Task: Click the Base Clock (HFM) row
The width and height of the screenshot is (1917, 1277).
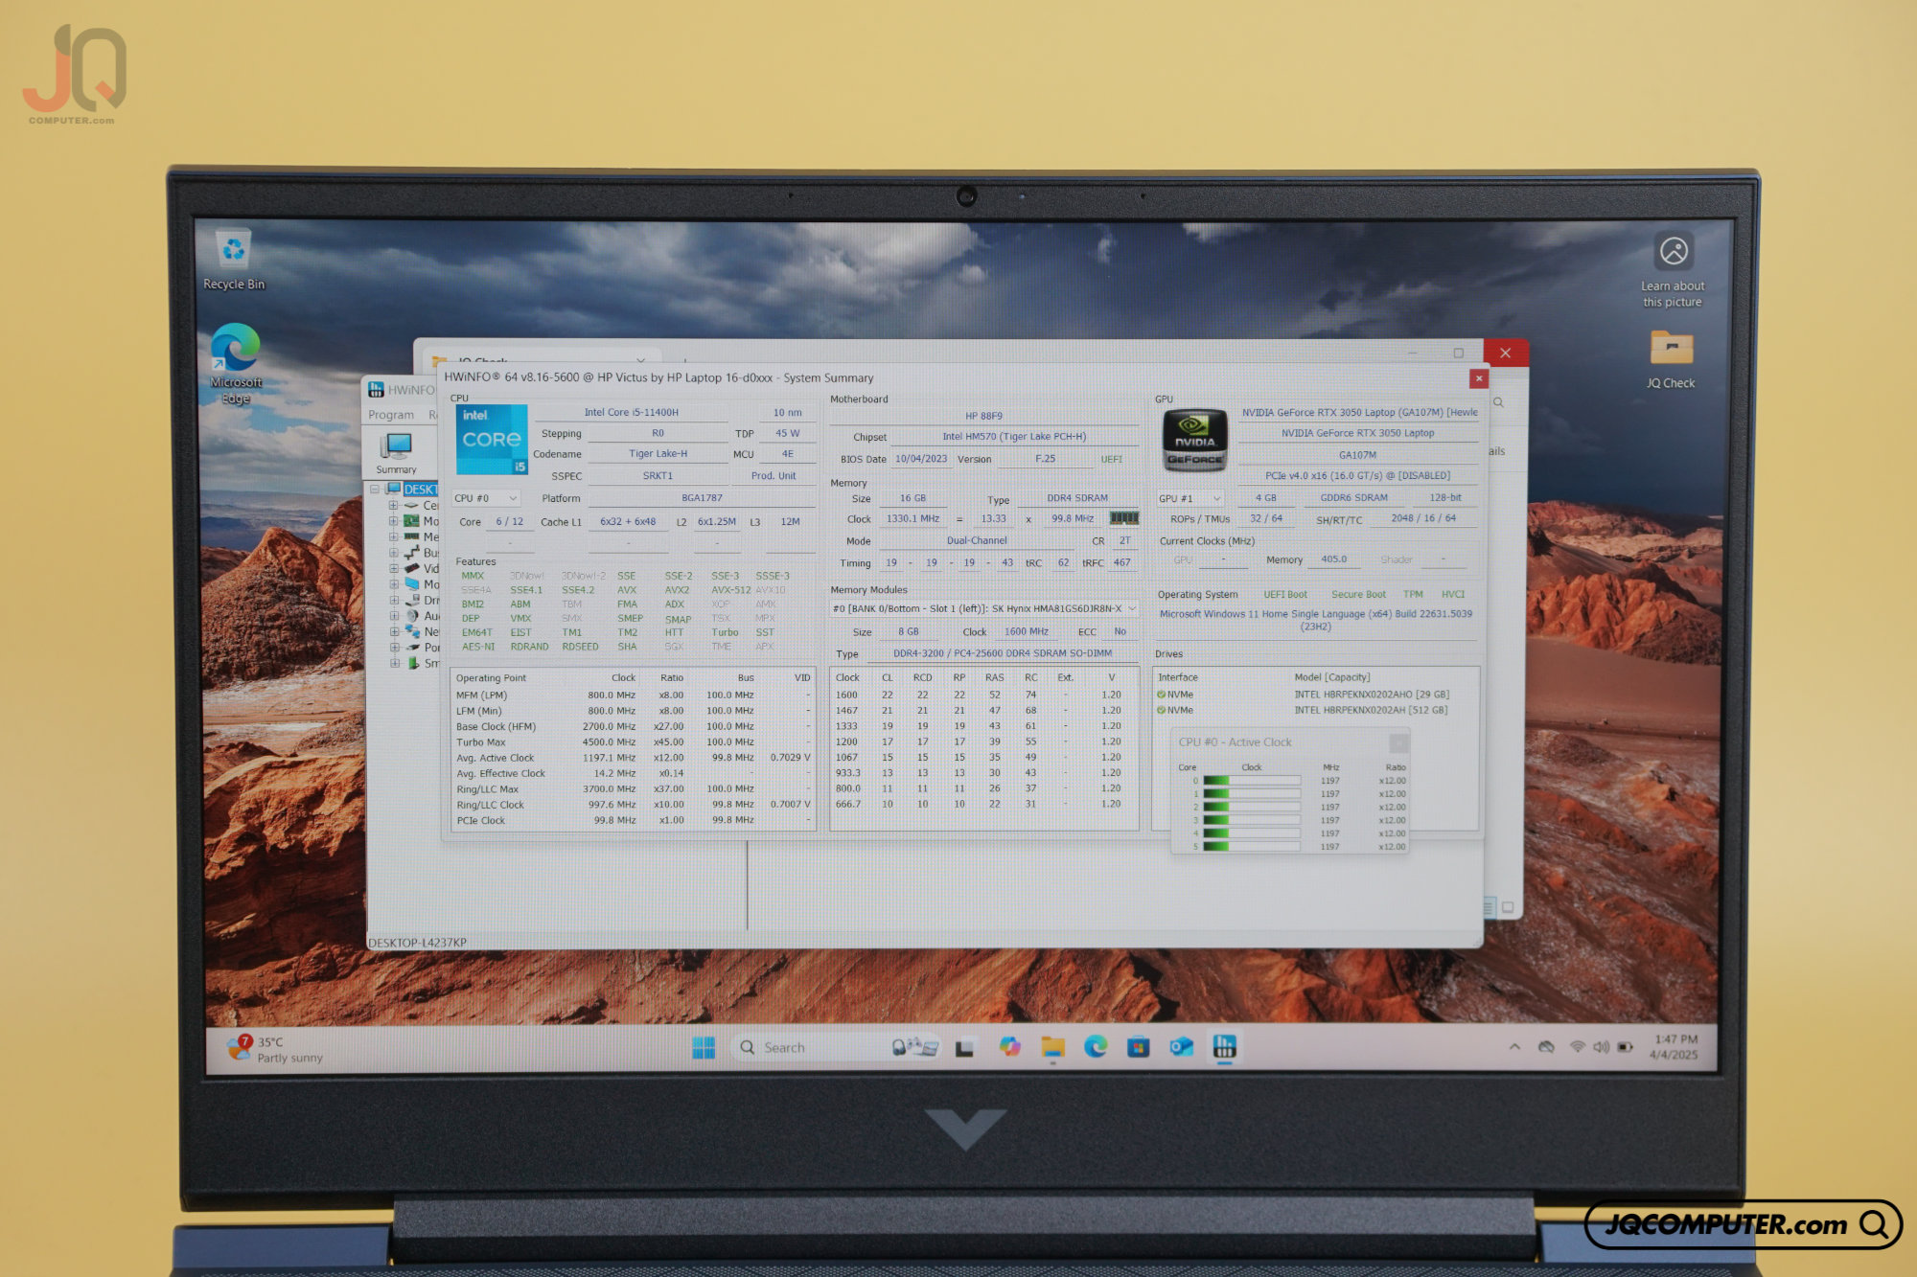Action: coord(633,727)
